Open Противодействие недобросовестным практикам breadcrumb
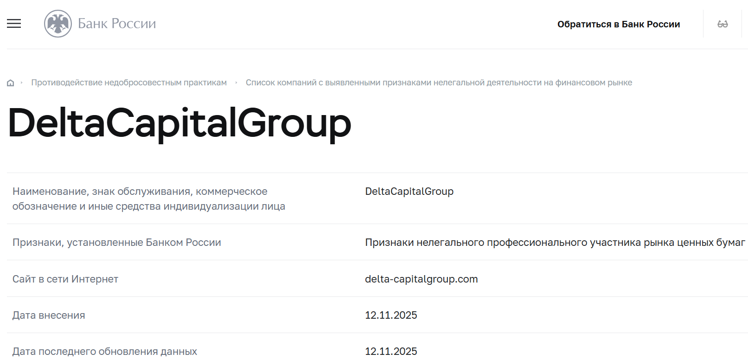 tap(129, 83)
